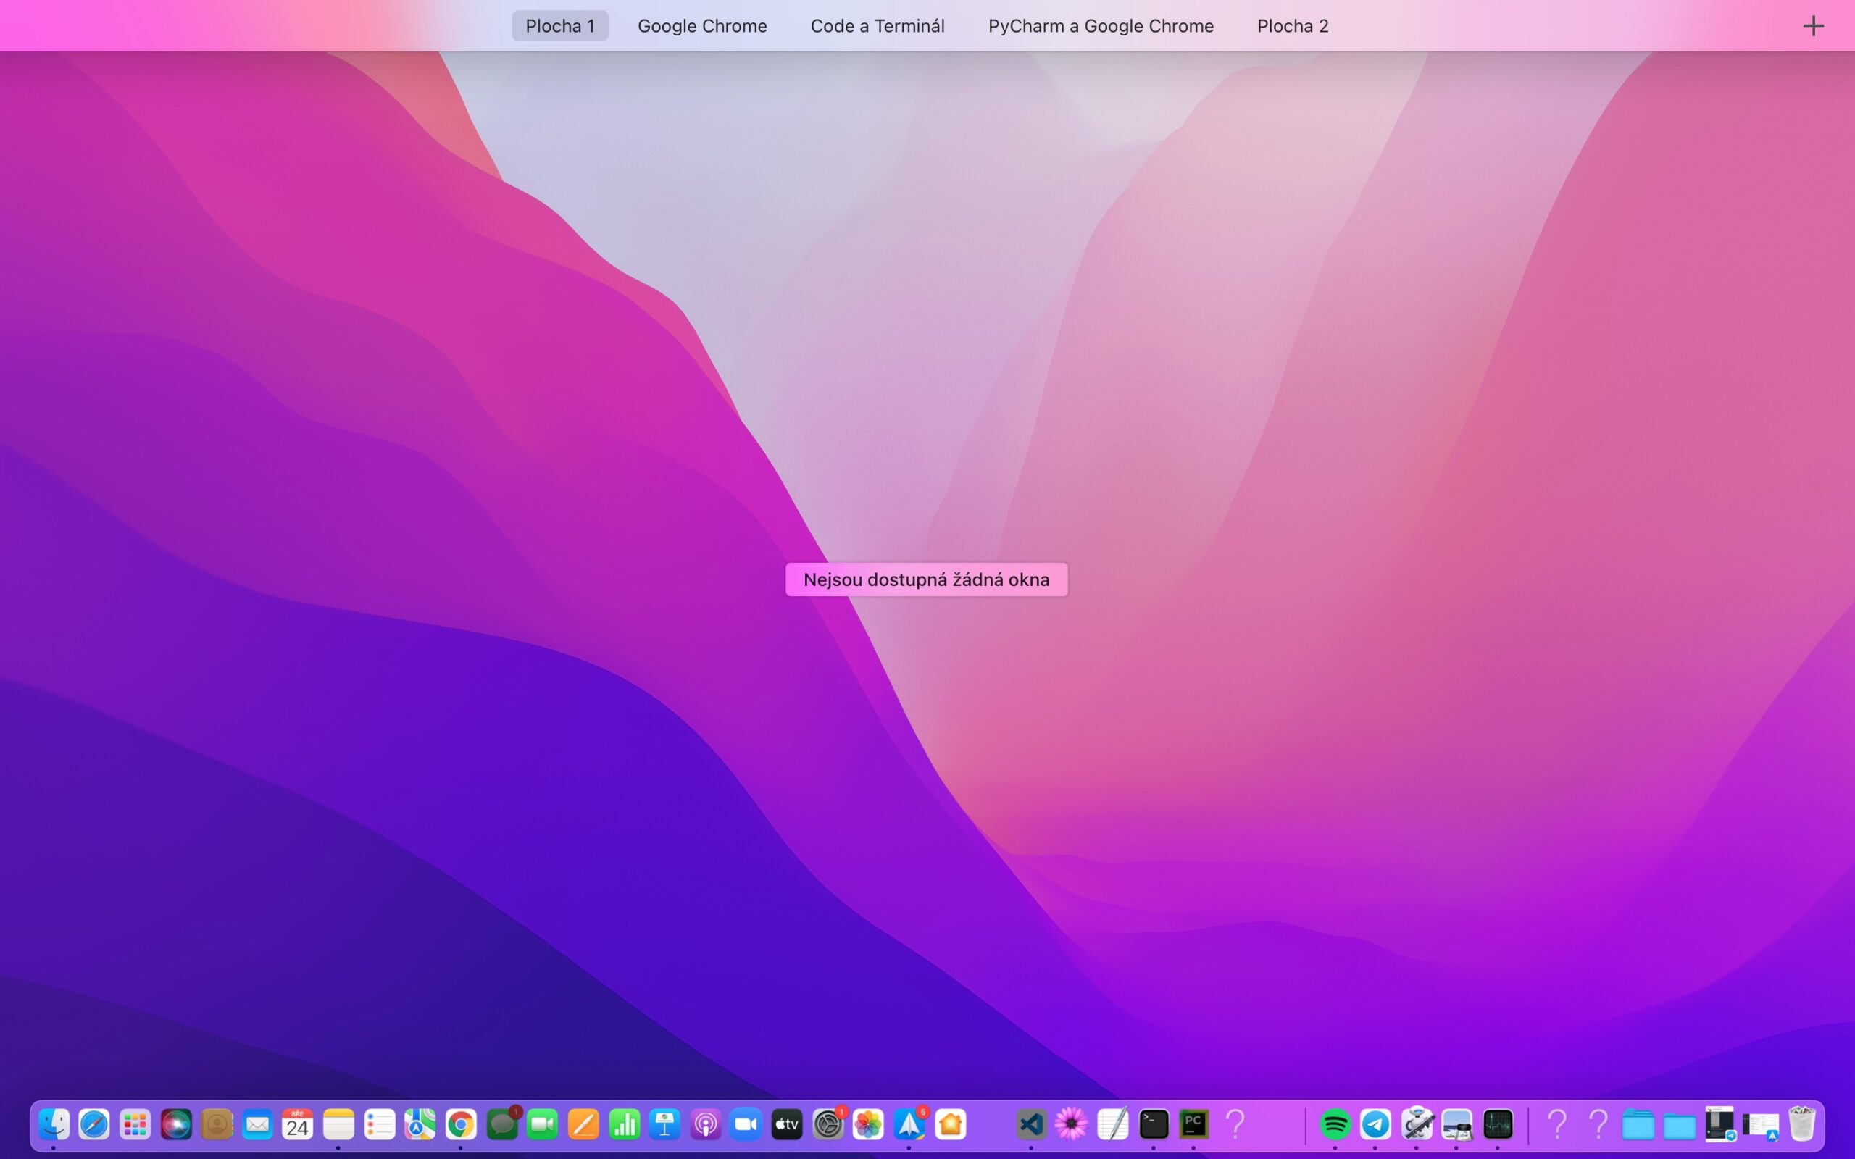Image resolution: width=1855 pixels, height=1159 pixels.
Task: Go to PyCharm a Google Chrome space
Action: tap(1101, 26)
